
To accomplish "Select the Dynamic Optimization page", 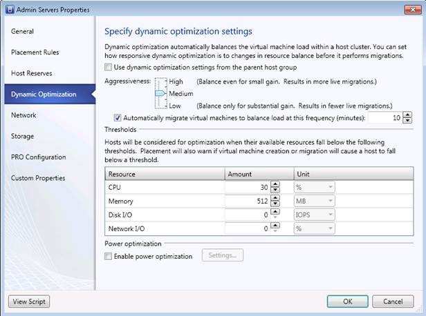I will pos(50,94).
